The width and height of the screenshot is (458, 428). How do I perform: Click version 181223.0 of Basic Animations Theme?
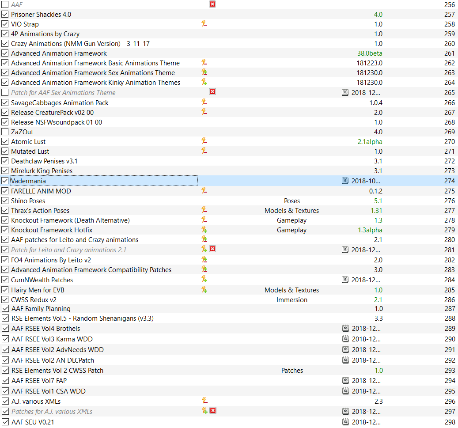tap(369, 63)
